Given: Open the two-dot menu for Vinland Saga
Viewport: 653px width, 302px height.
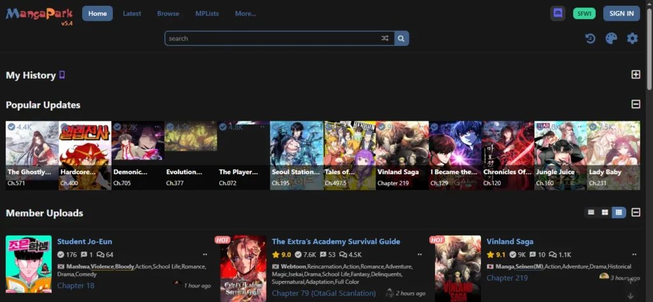Looking at the screenshot, I should click(x=633, y=253).
